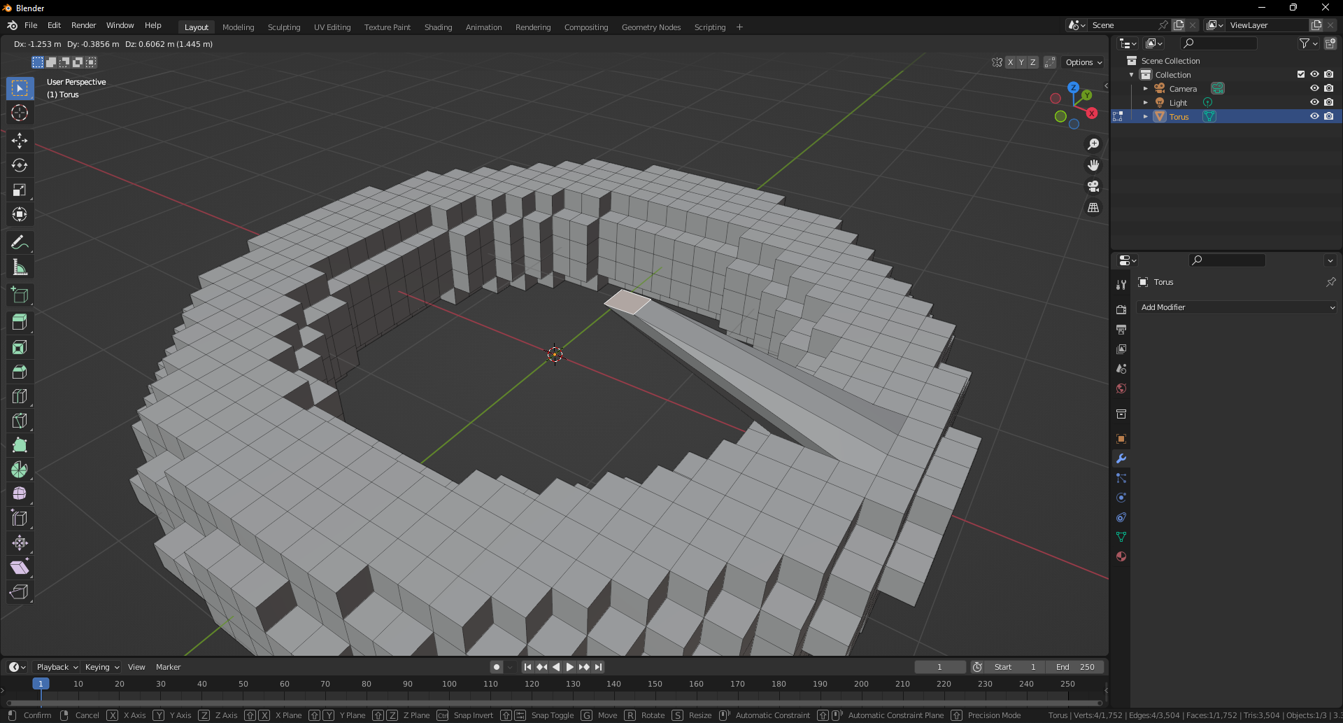Open Modifier properties wrench tab
Image resolution: width=1343 pixels, height=723 pixels.
pos(1121,458)
